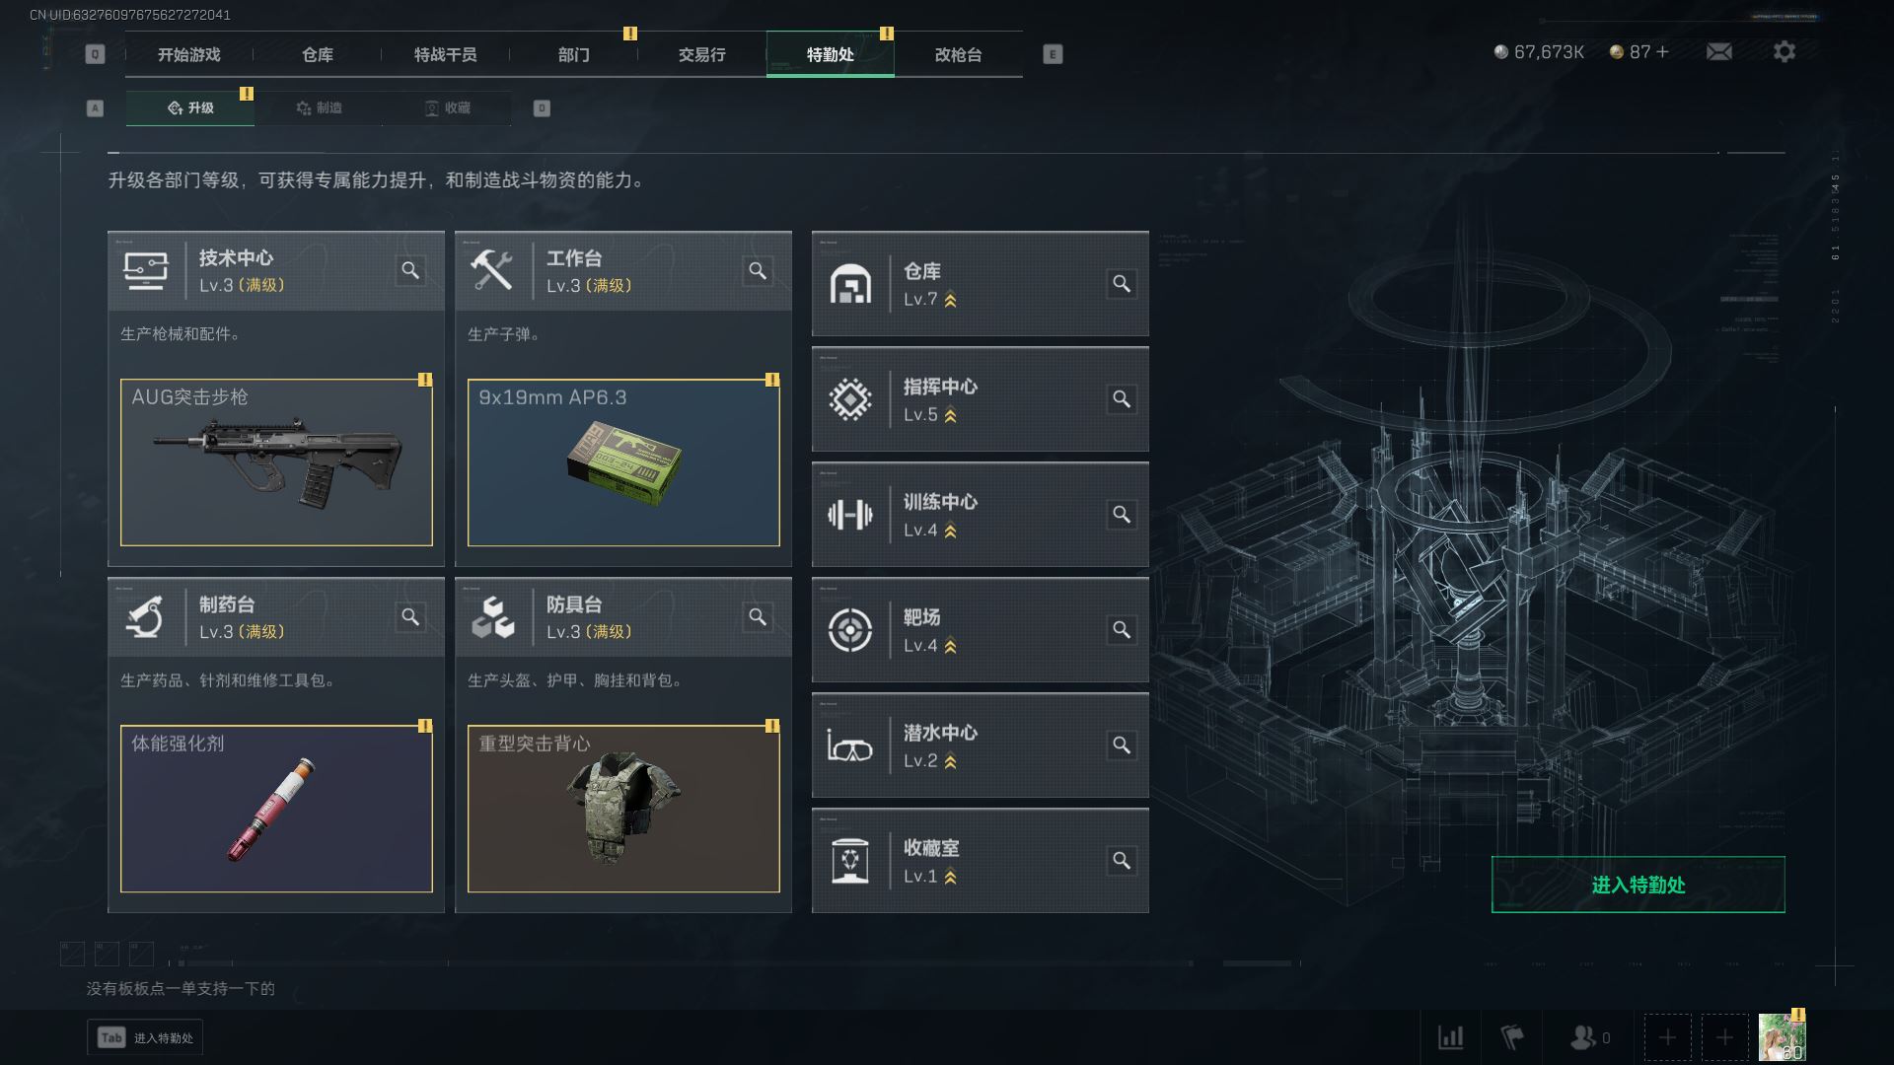
Task: Inspect 技术中心 with its magnifier icon
Action: (x=410, y=270)
